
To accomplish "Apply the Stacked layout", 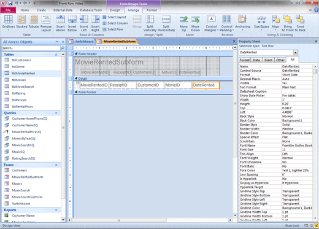I will pos(21,22).
